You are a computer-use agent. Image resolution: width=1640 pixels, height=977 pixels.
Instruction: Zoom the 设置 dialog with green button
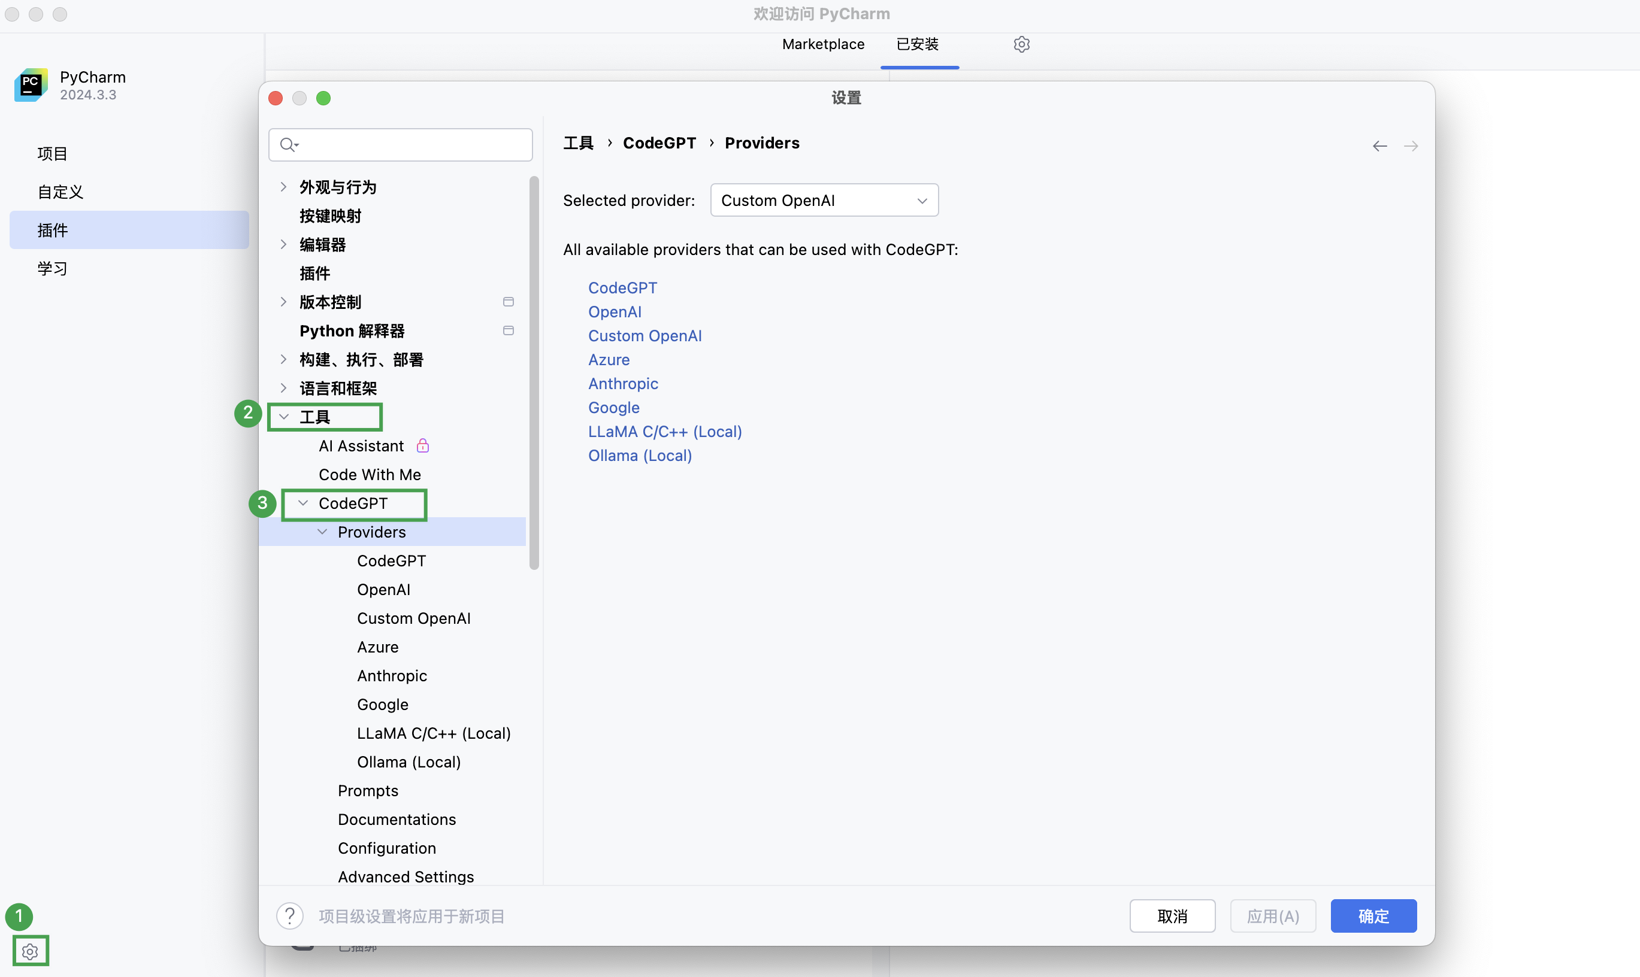(x=323, y=98)
